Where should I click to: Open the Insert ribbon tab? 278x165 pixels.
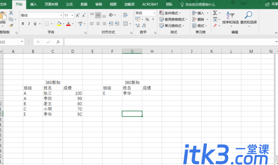(33, 4)
